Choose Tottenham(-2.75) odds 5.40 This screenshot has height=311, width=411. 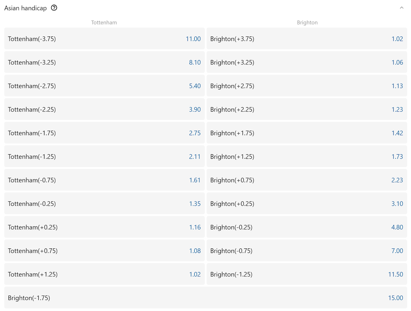[104, 86]
